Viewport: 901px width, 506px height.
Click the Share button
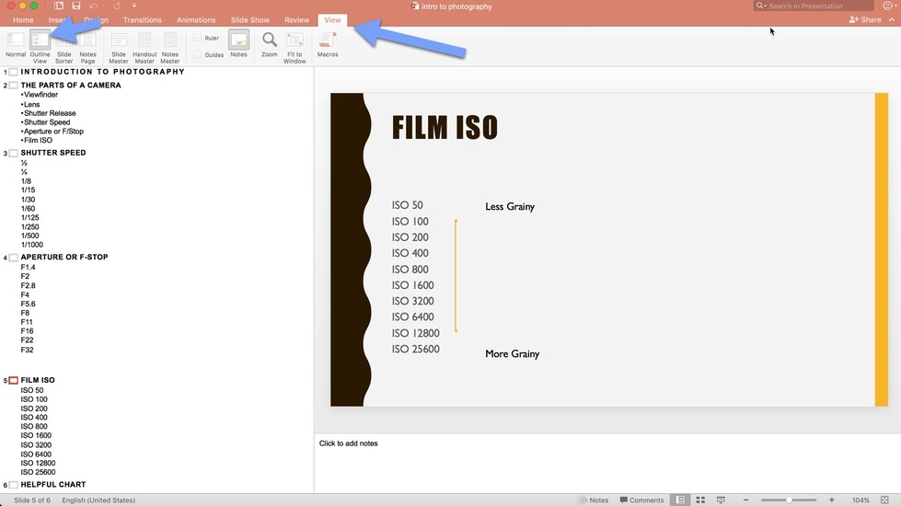pos(865,19)
